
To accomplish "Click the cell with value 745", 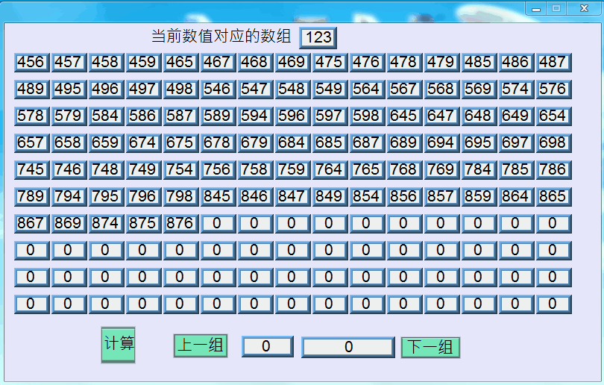I will tap(31, 170).
